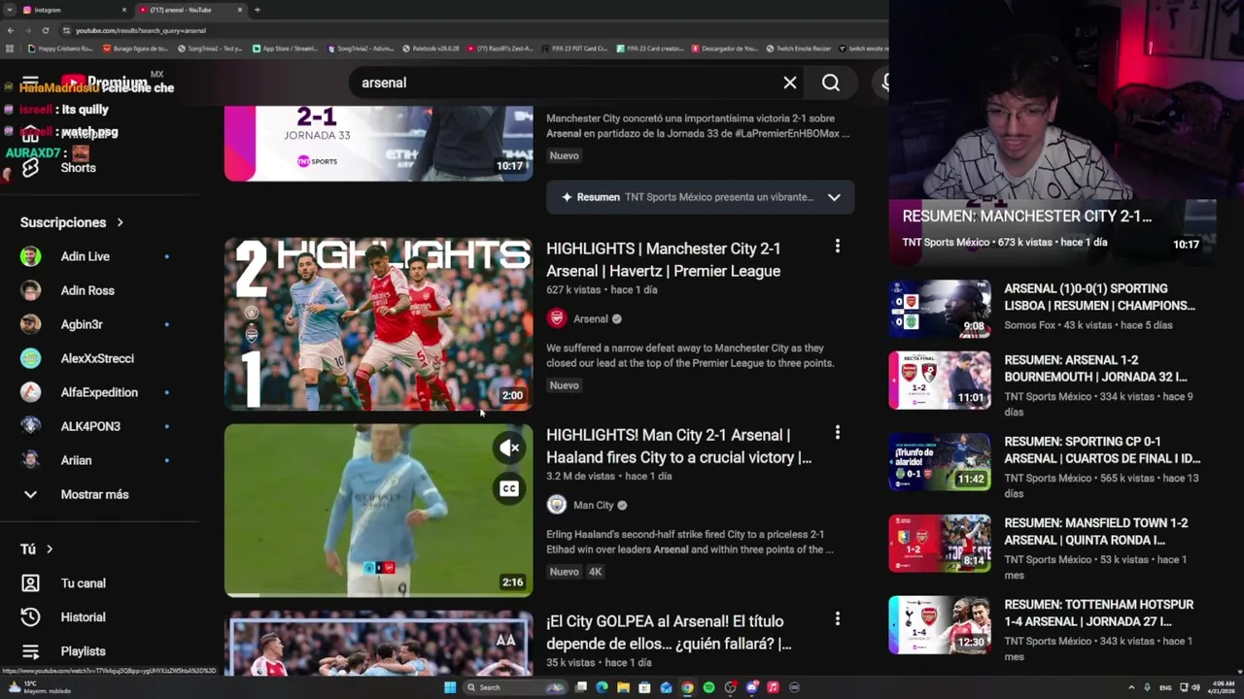Open Discord from the taskbar
This screenshot has height=699, width=1244.
click(x=751, y=687)
